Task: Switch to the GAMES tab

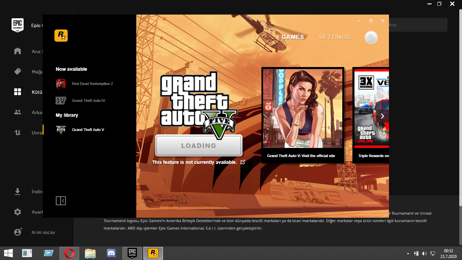Action: tap(293, 37)
